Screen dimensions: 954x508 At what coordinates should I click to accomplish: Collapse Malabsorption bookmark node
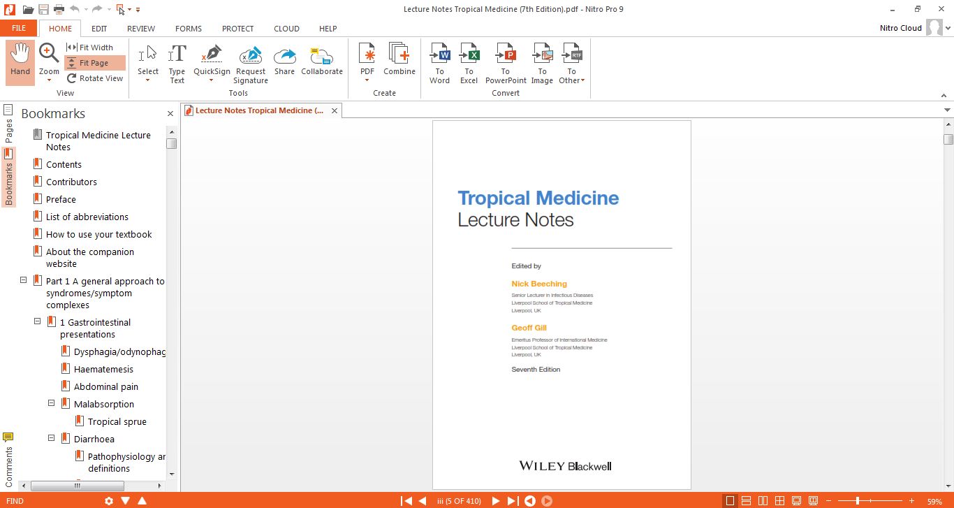pyautogui.click(x=51, y=403)
